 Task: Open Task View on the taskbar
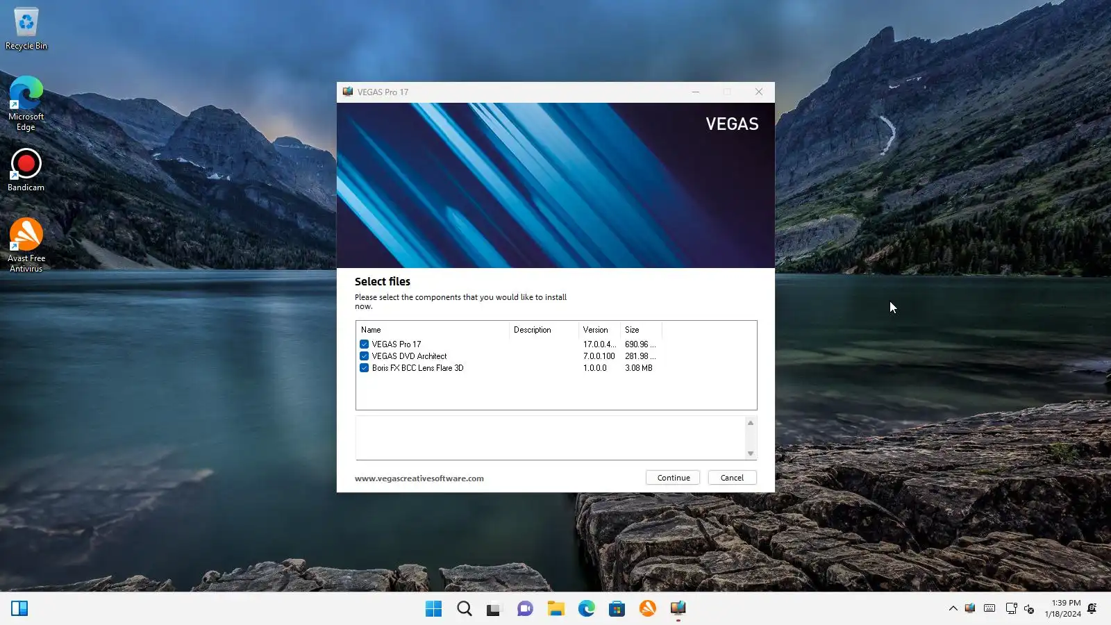click(494, 609)
